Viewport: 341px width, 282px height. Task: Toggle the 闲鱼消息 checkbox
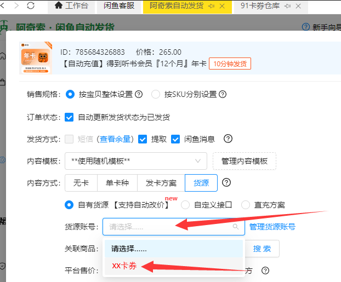tap(175, 139)
